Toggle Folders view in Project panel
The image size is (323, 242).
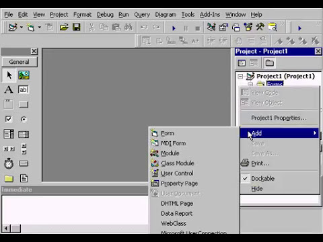coord(269,63)
